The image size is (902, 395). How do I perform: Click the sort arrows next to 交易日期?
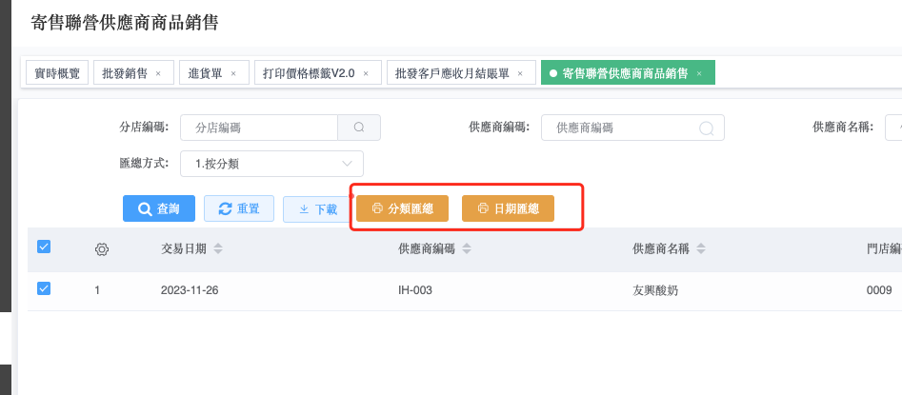(x=218, y=249)
